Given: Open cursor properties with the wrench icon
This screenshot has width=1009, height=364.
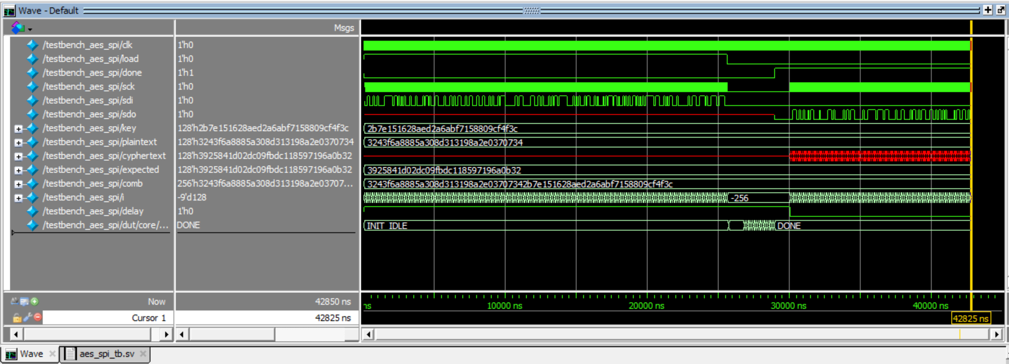Looking at the screenshot, I should [x=27, y=317].
